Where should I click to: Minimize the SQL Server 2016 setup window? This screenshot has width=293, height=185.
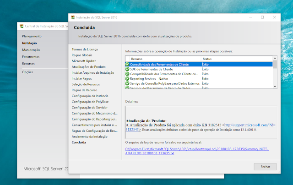(x=250, y=17)
